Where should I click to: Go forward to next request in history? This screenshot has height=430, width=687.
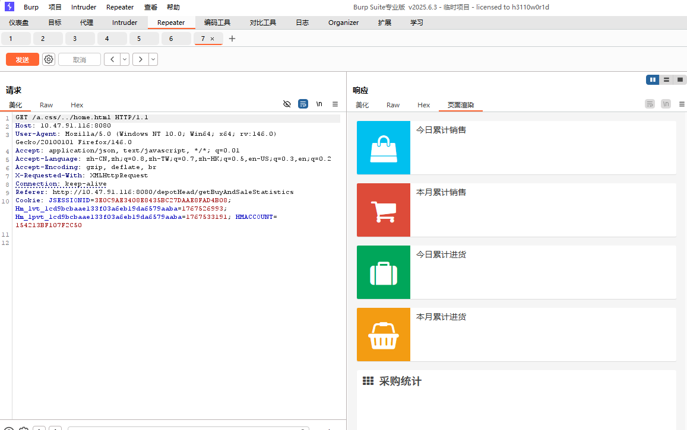coord(141,59)
